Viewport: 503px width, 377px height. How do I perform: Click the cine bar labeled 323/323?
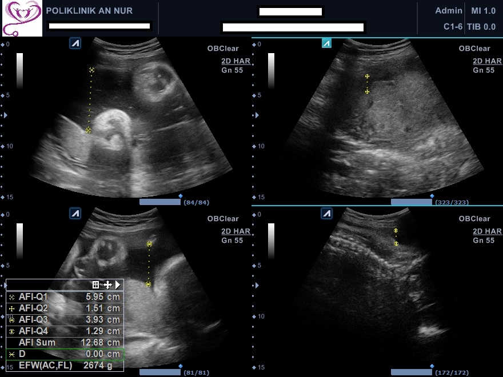pos(411,202)
